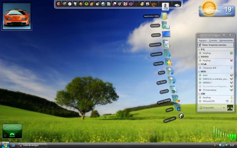Screen dimensions: 237x148
Task: Open the Herramientas menu in buddy list
Action: coord(226,40)
